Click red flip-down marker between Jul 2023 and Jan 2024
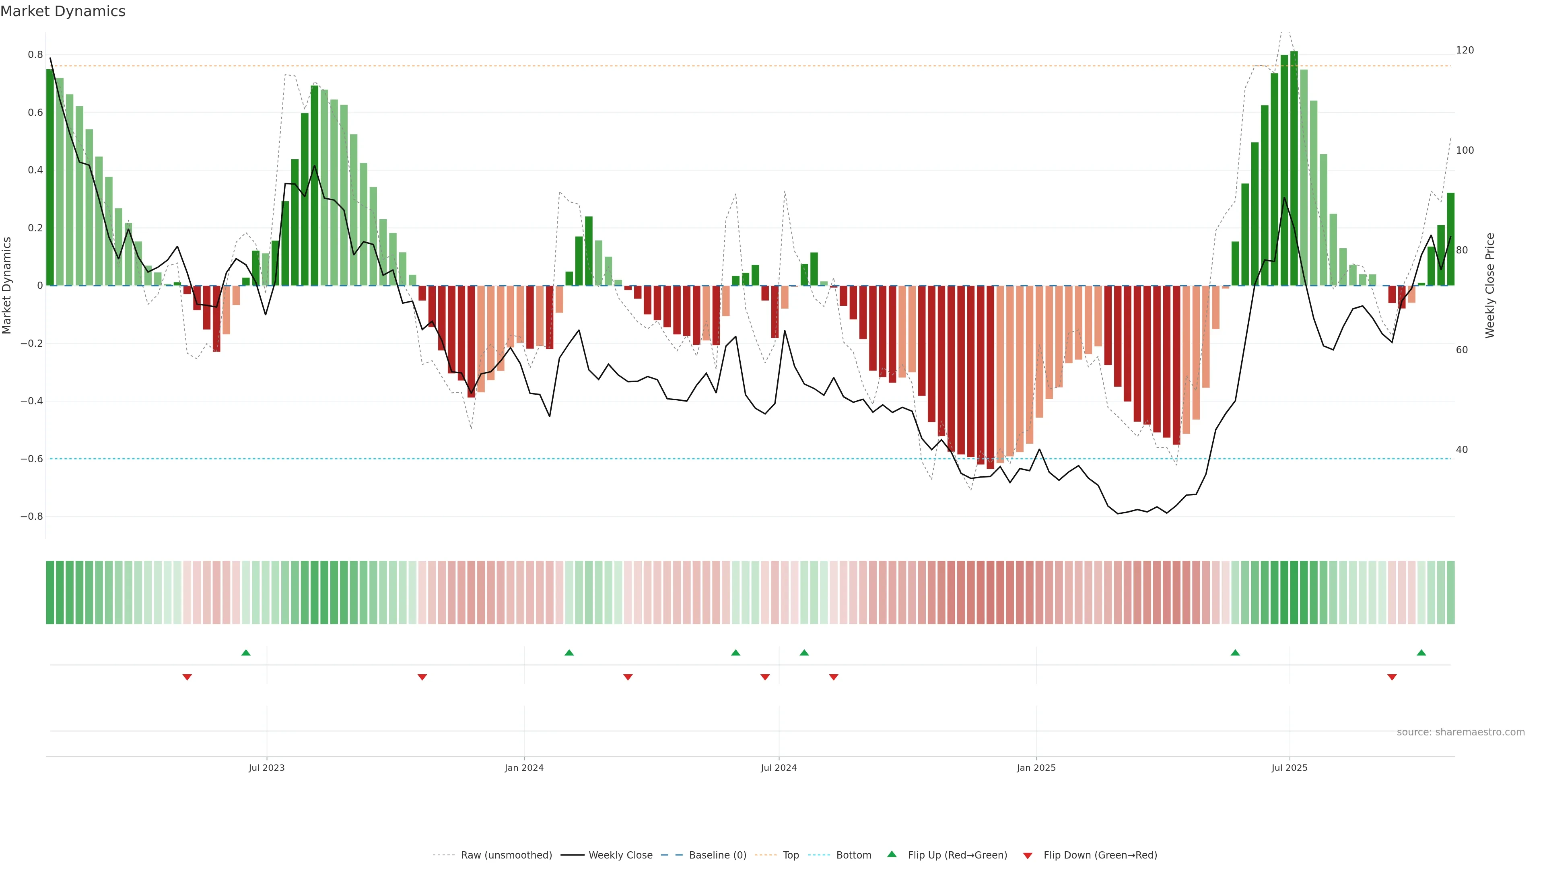 (x=422, y=677)
